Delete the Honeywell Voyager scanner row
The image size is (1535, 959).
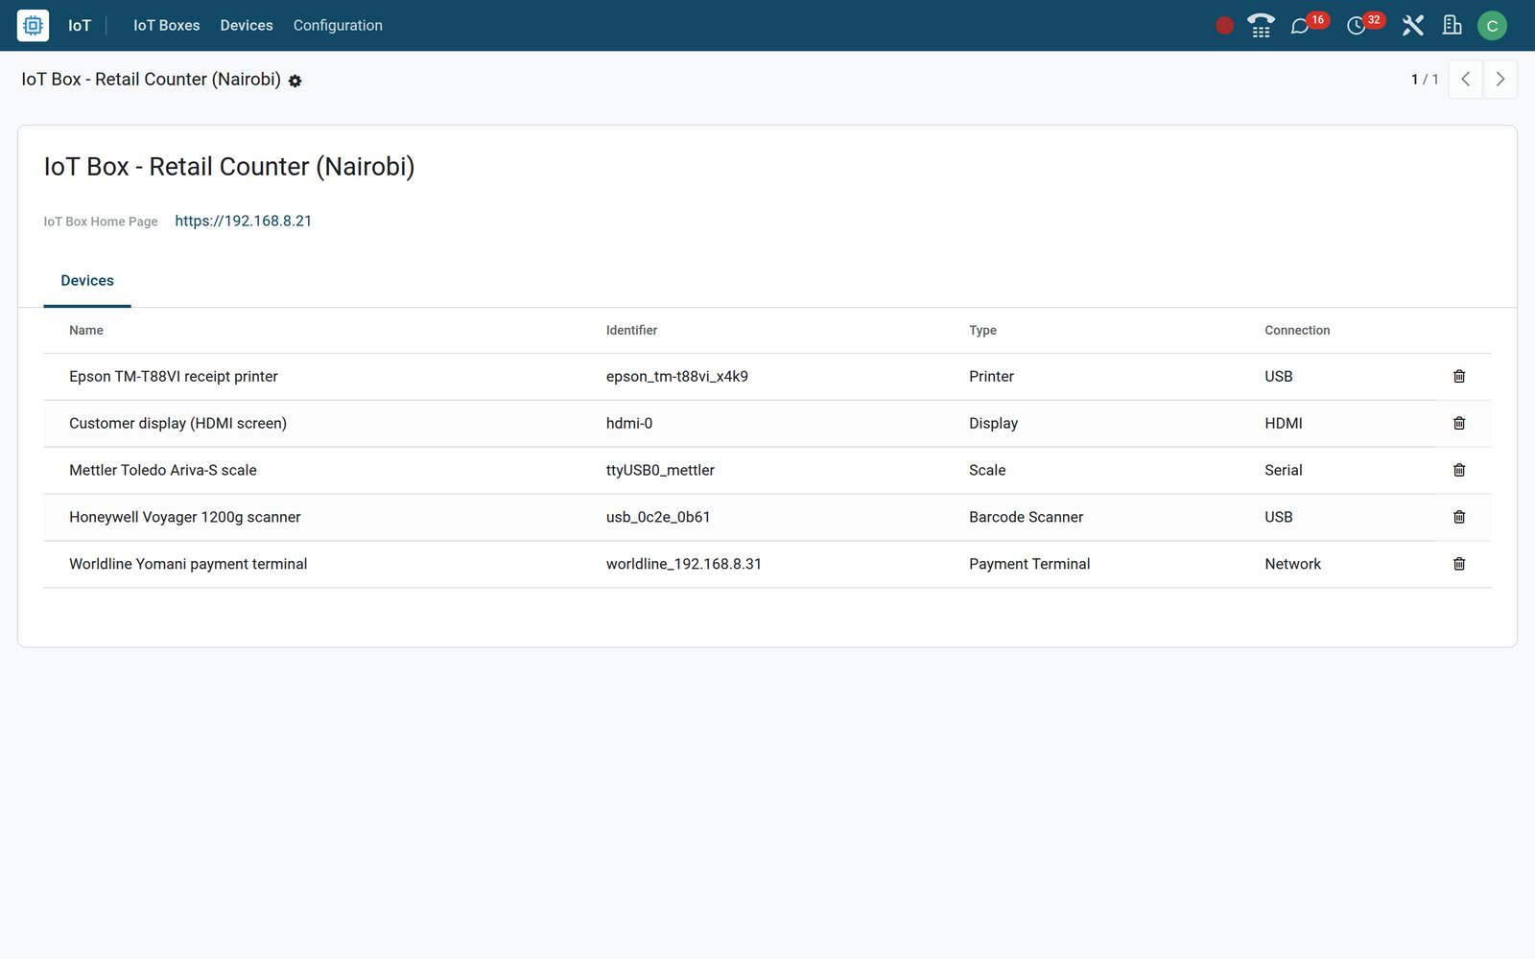coord(1459,518)
